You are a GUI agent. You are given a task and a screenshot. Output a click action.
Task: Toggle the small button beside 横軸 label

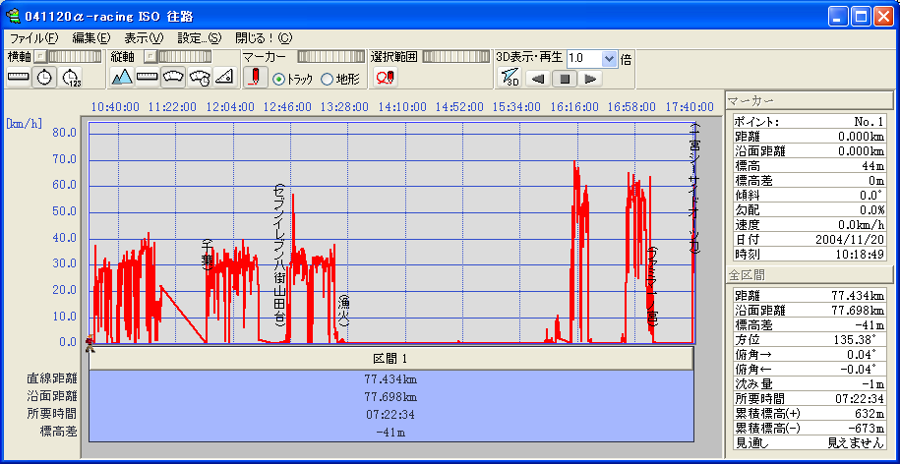tap(40, 57)
